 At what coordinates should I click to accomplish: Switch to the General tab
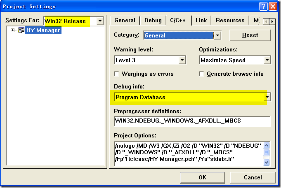point(125,21)
